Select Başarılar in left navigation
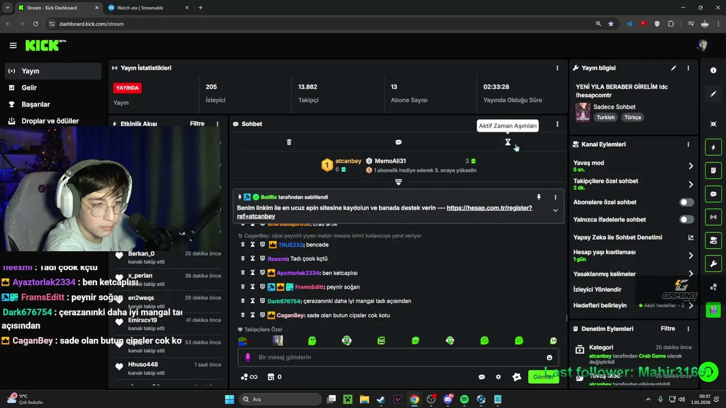 click(x=53, y=104)
